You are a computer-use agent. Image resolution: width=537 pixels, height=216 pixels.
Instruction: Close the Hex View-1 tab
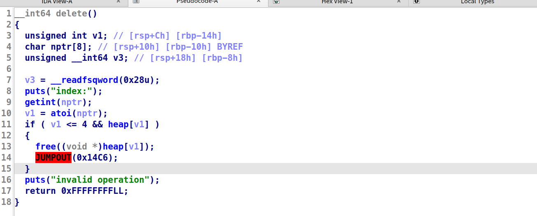[x=399, y=2]
